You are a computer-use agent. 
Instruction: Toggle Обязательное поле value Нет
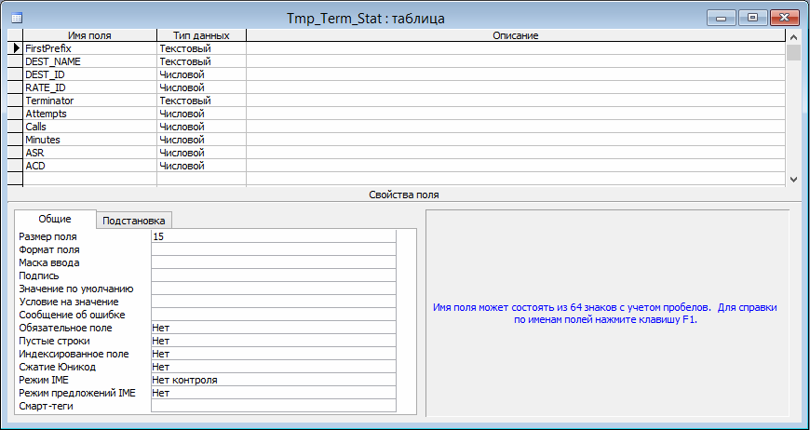(274, 328)
